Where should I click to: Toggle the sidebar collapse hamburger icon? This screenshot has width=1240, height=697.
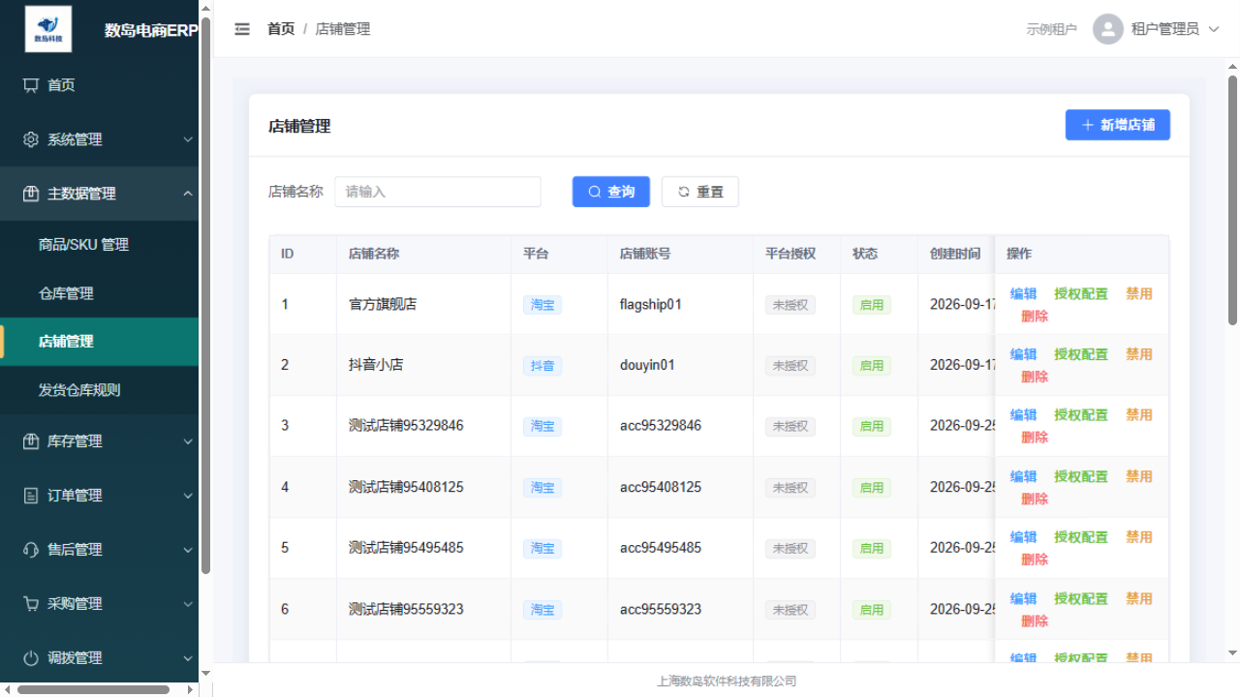point(242,29)
